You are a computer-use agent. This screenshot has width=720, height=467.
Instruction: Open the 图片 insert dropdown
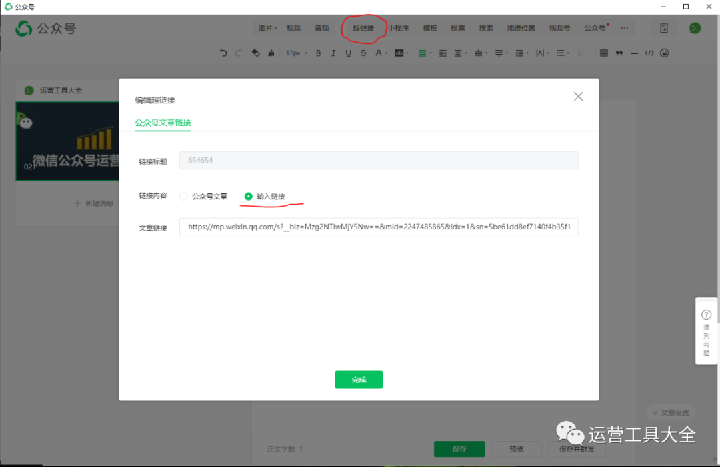(x=267, y=28)
